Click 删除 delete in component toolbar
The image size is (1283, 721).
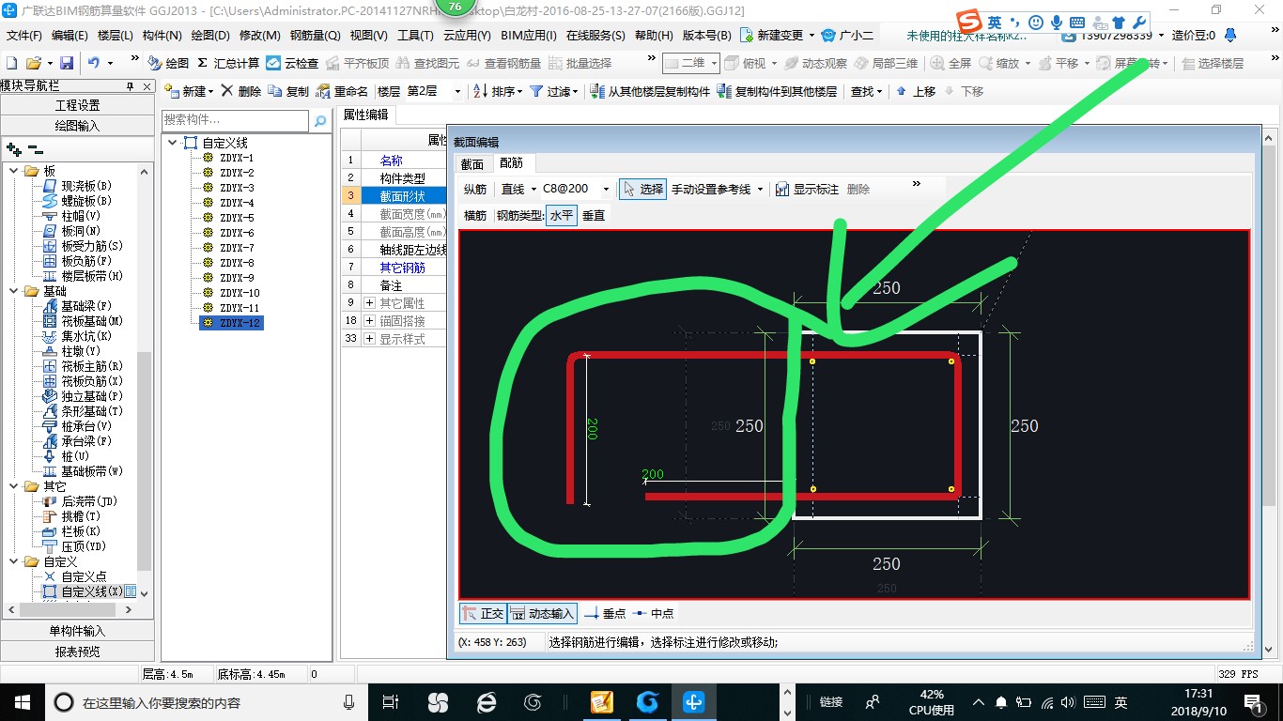pos(241,91)
